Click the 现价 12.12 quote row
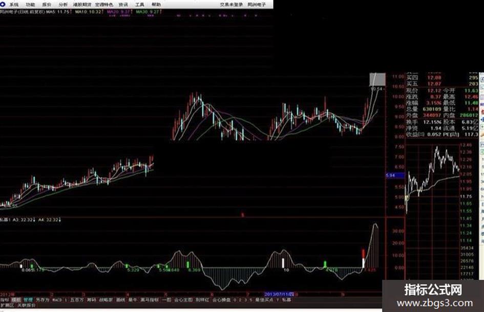The width and height of the screenshot is (484, 312). [424, 91]
